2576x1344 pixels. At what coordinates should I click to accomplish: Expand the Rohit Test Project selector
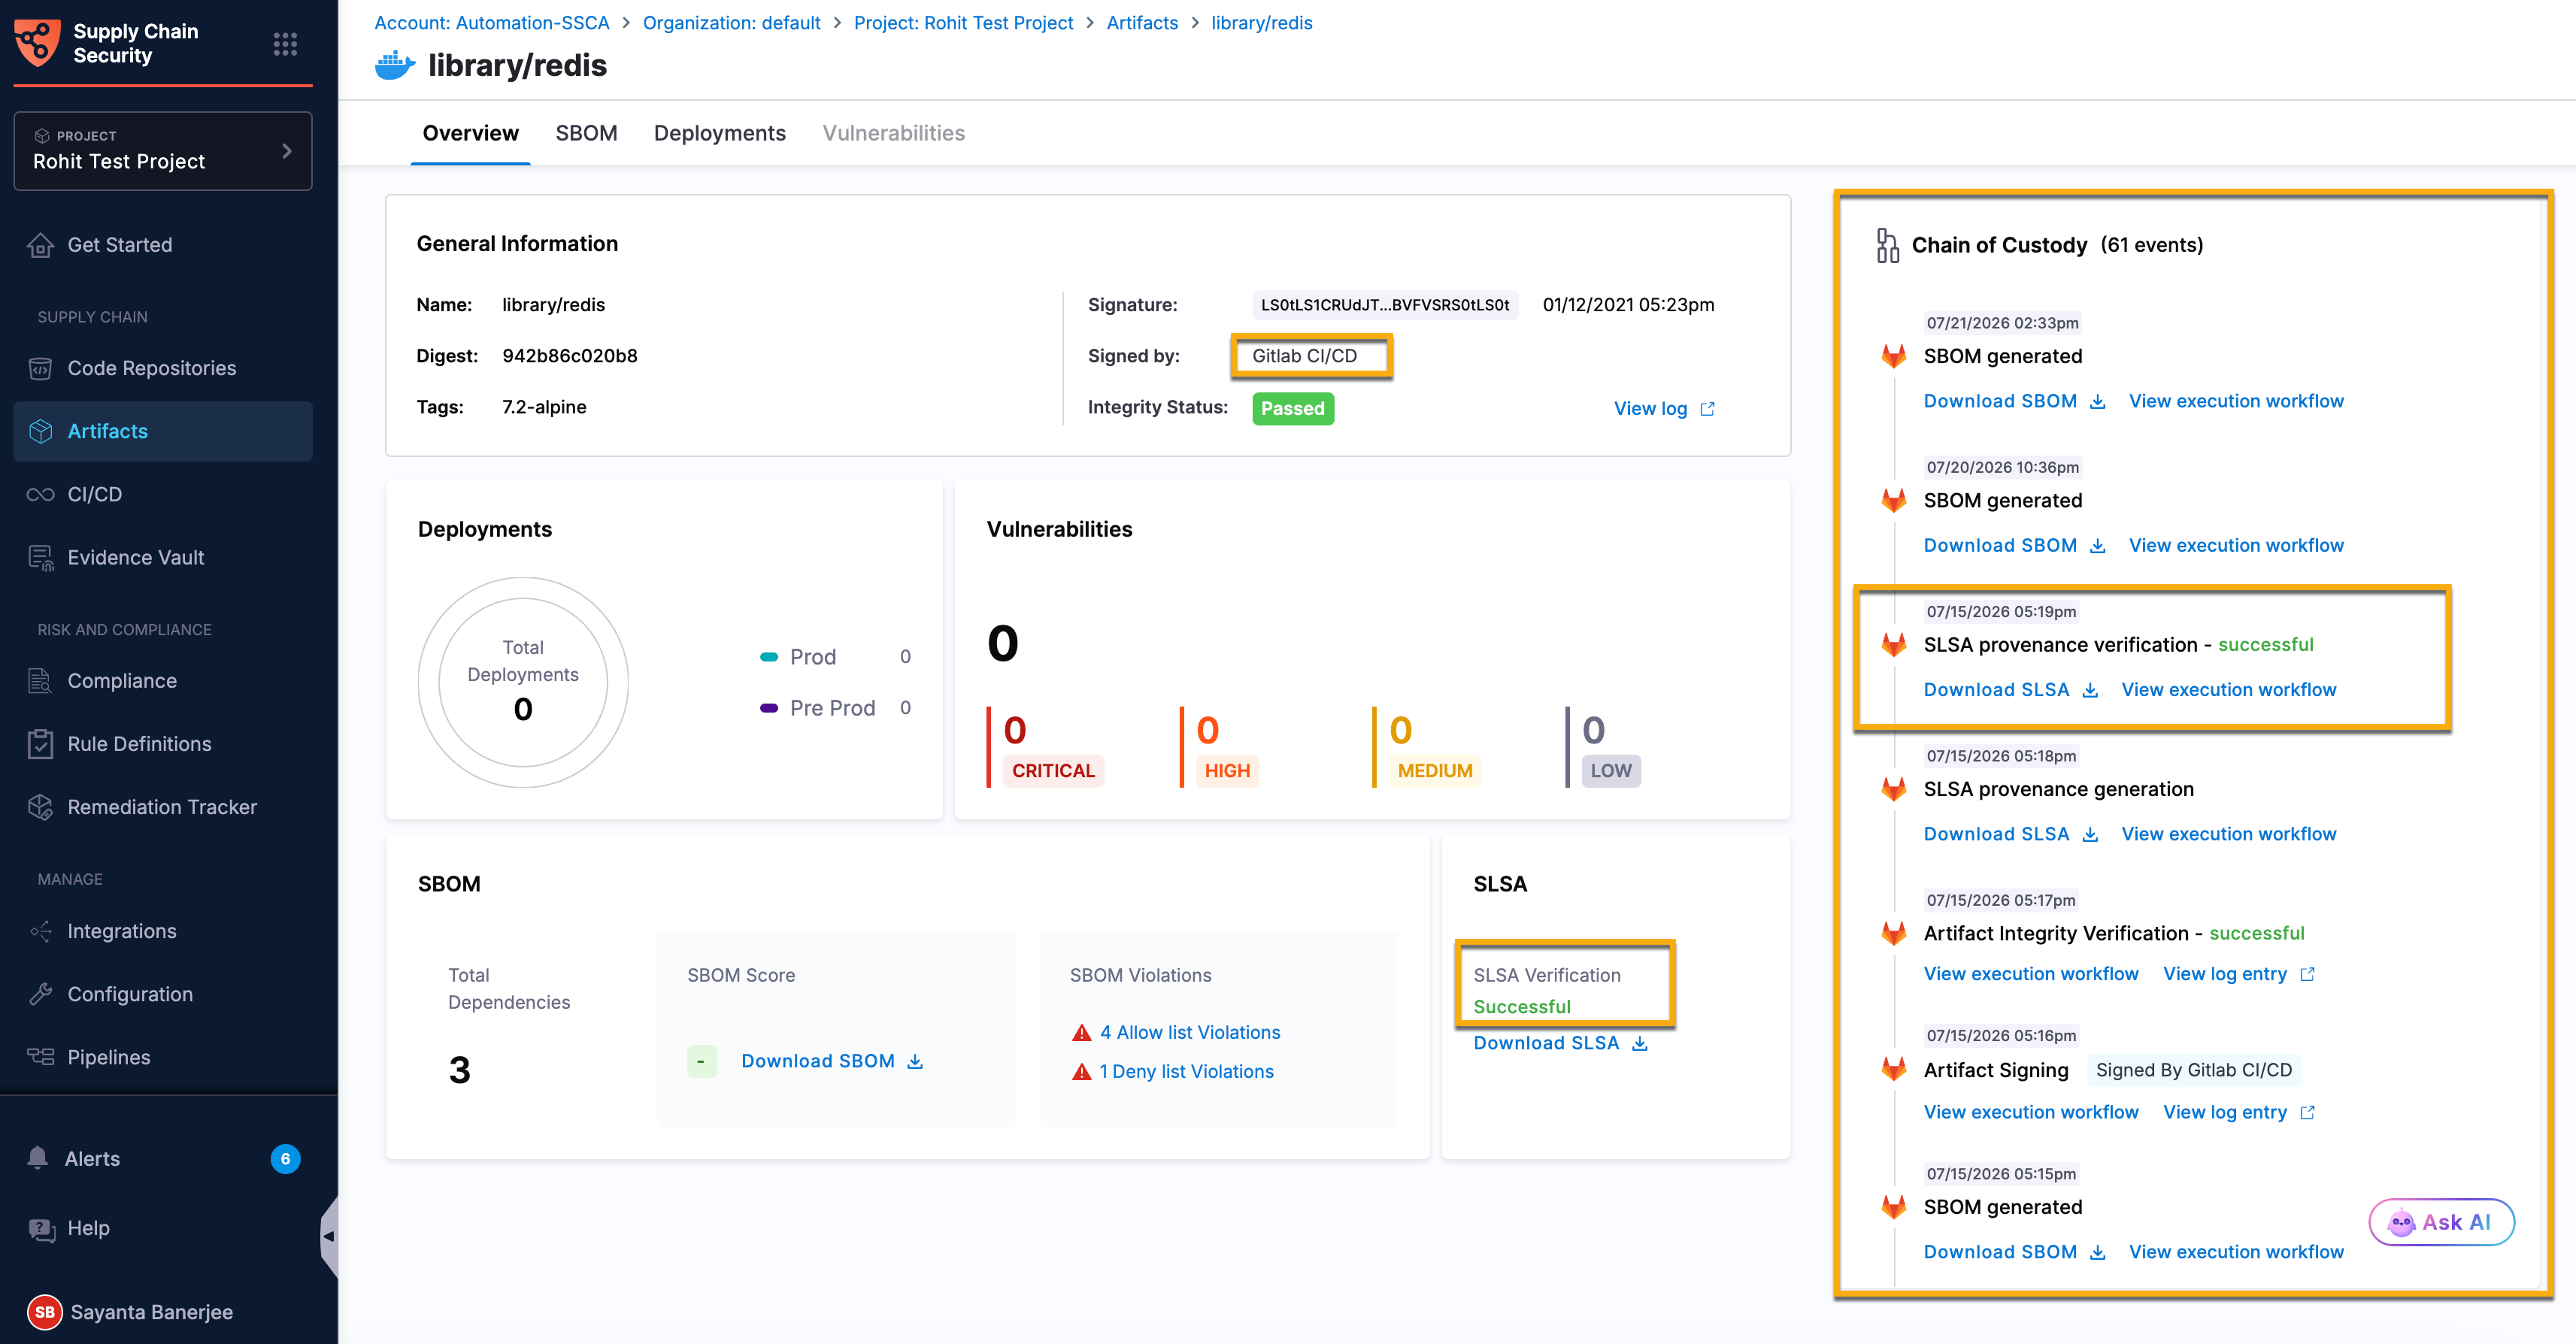[x=163, y=150]
